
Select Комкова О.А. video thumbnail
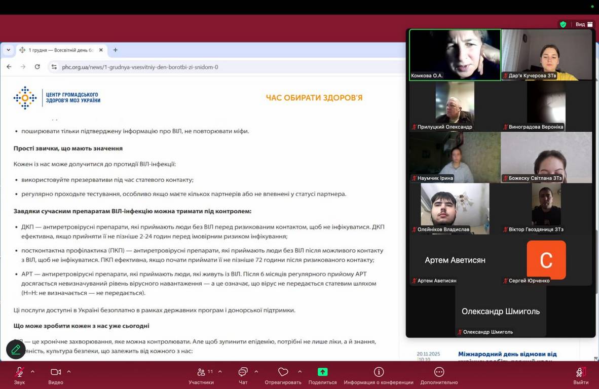(455, 55)
